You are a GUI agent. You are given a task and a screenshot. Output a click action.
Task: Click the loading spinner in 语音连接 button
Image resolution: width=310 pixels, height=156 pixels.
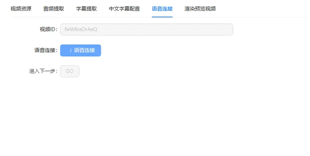[70, 50]
